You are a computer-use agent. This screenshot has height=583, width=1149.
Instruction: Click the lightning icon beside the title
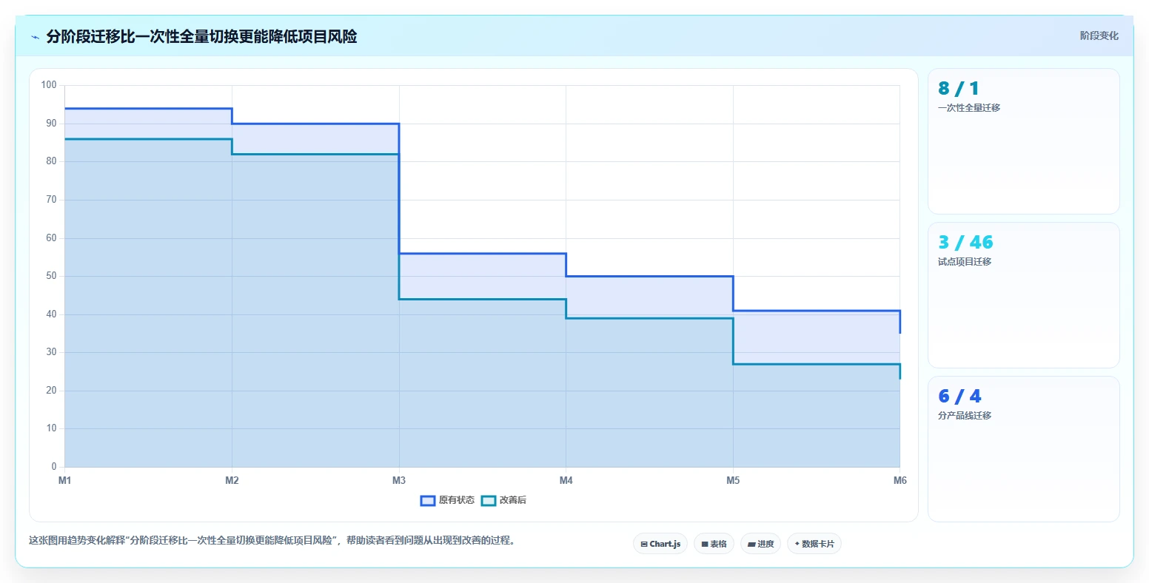click(x=35, y=37)
